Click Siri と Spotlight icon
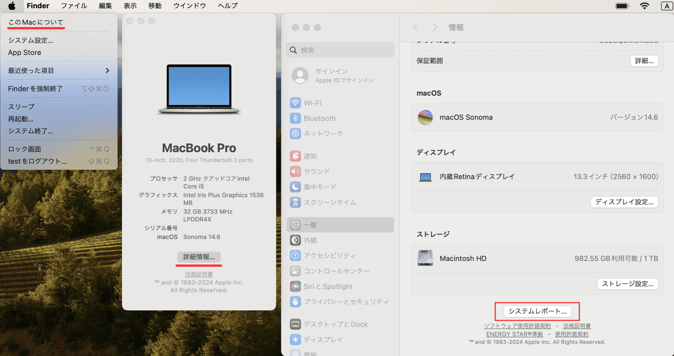 [x=295, y=287]
